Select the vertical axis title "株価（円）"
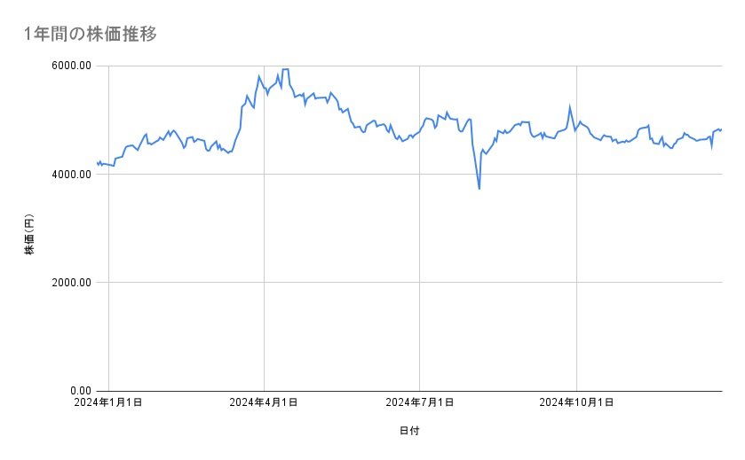Viewport: 745px width, 460px height. tap(29, 235)
